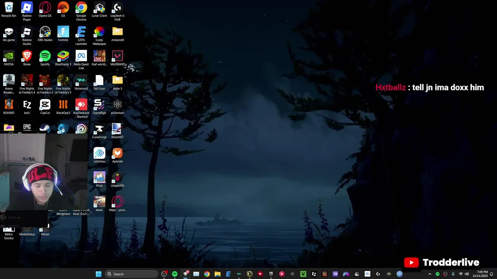This screenshot has height=279, width=497.
Task: Open the CapCut desktop shortcut
Action: [x=45, y=107]
